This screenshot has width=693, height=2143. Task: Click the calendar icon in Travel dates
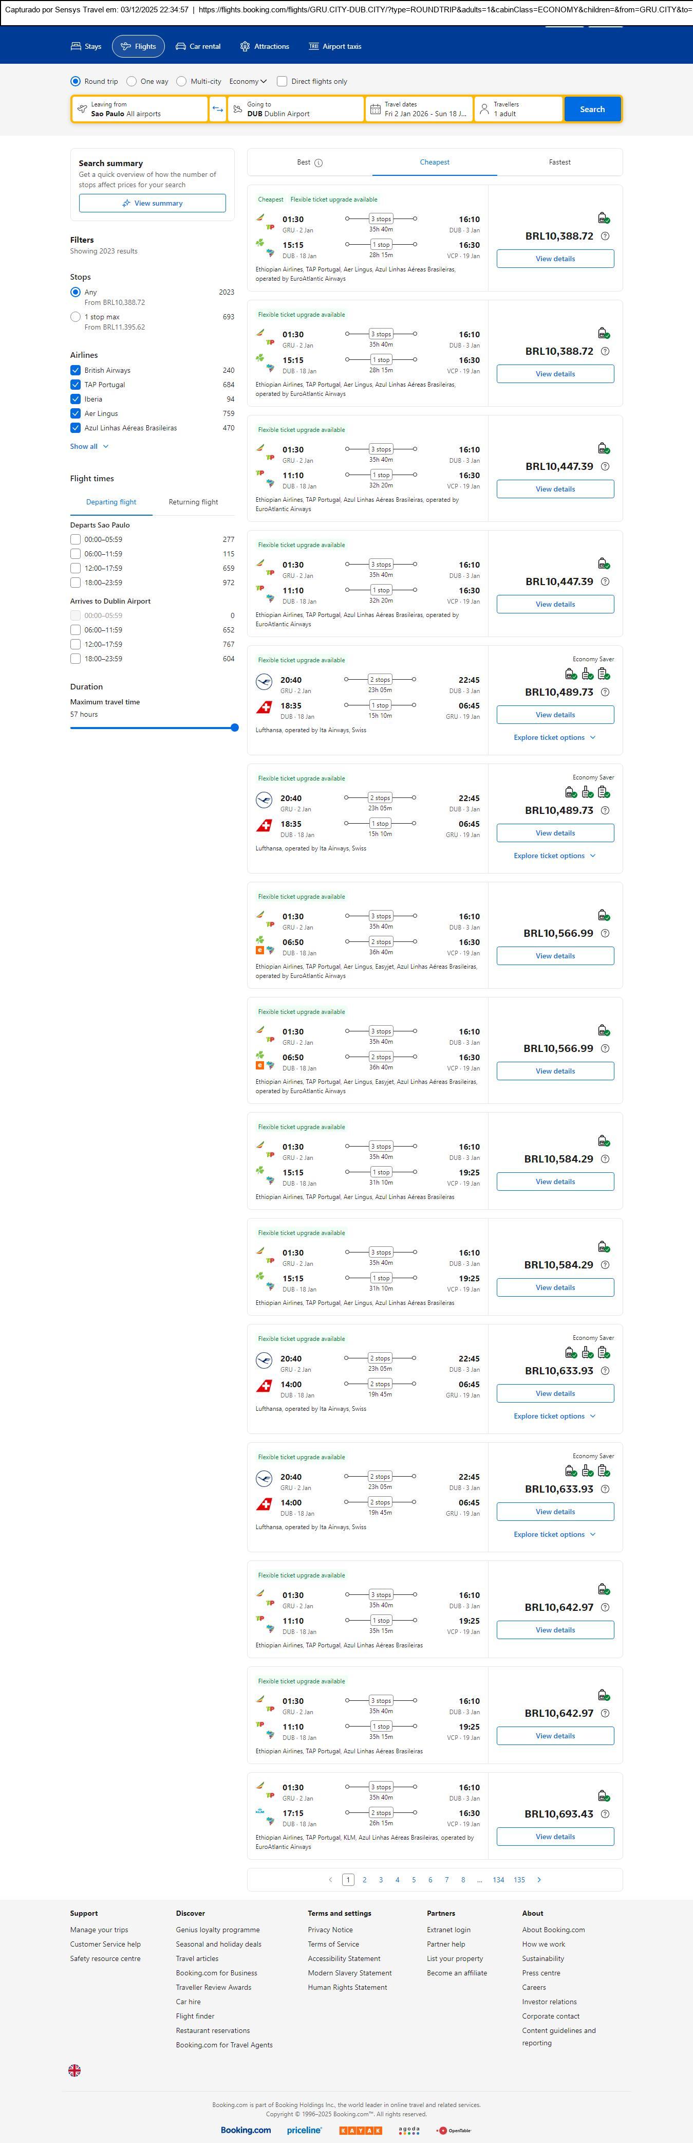[376, 109]
